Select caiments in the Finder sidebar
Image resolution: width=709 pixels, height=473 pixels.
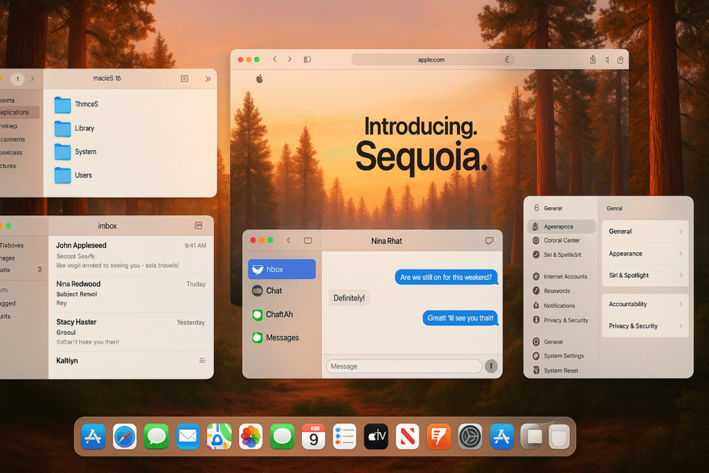[12, 139]
